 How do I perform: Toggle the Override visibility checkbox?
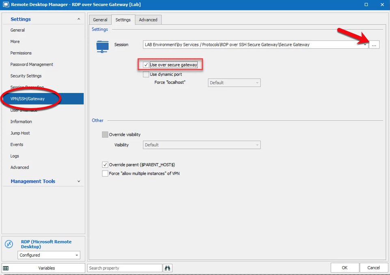pyautogui.click(x=105, y=134)
